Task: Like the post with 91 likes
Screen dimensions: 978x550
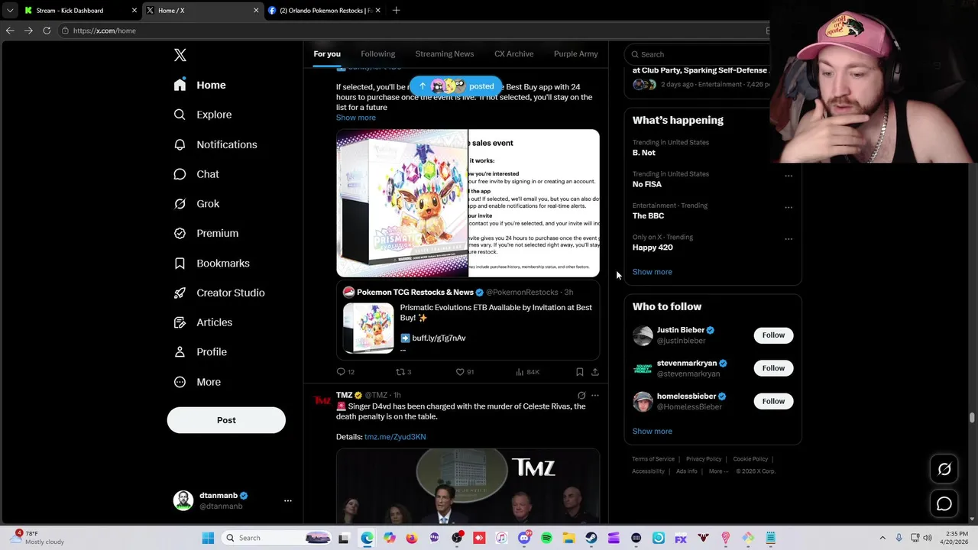Action: coord(465,372)
